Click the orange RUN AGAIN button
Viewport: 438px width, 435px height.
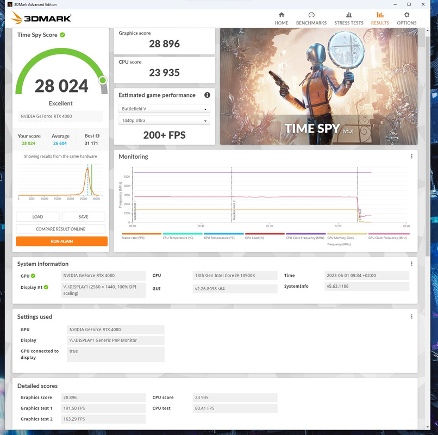pos(62,241)
